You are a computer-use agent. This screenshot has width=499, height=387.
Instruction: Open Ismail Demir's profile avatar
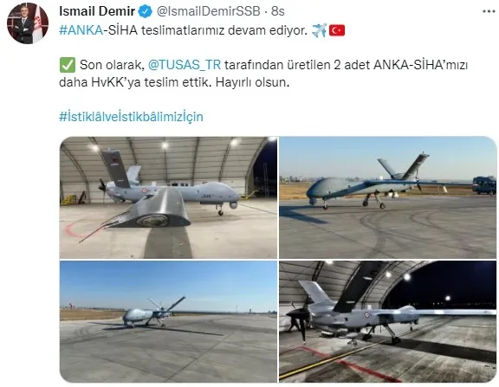pos(28,23)
